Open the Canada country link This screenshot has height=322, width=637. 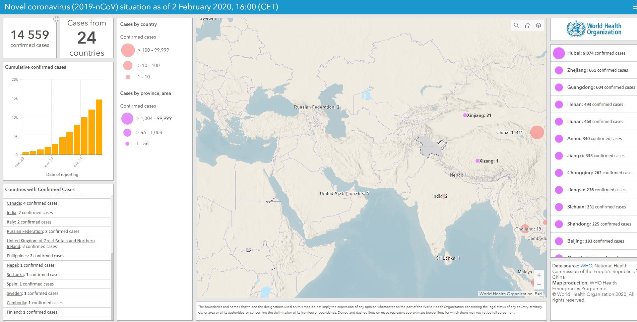click(x=14, y=203)
